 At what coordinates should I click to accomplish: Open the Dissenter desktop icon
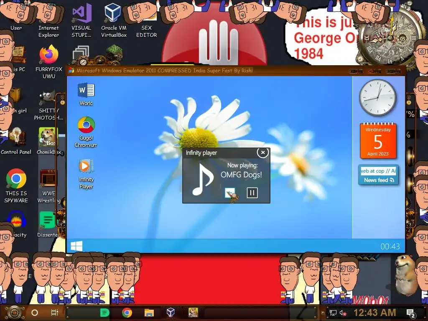click(48, 224)
